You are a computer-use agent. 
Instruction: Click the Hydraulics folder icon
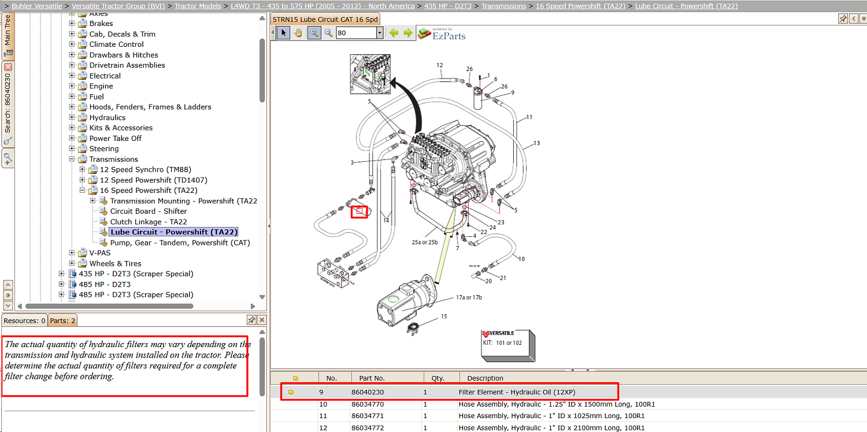(x=82, y=117)
